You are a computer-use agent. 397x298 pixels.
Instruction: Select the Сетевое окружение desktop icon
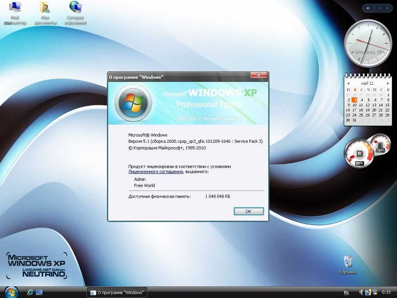click(76, 13)
